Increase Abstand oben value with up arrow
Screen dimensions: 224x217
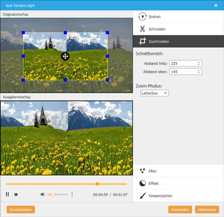199,70
